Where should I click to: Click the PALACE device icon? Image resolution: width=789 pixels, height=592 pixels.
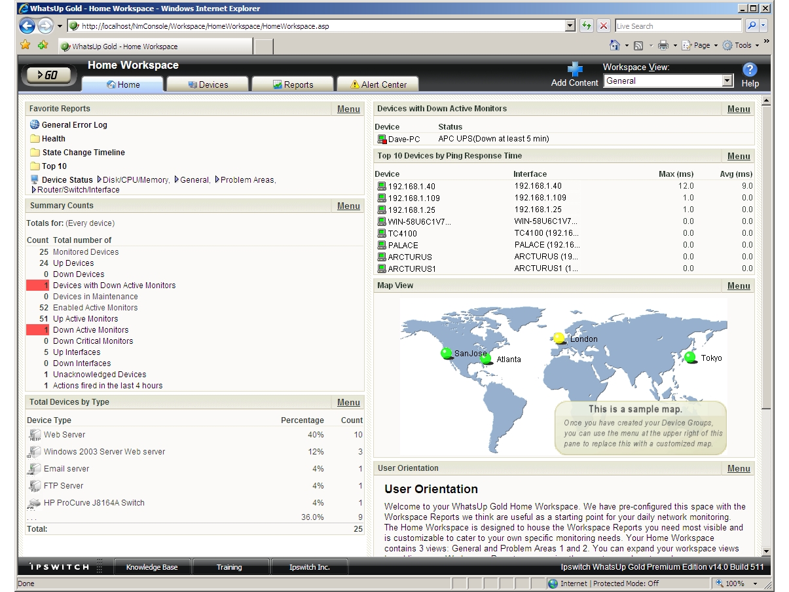coord(382,245)
